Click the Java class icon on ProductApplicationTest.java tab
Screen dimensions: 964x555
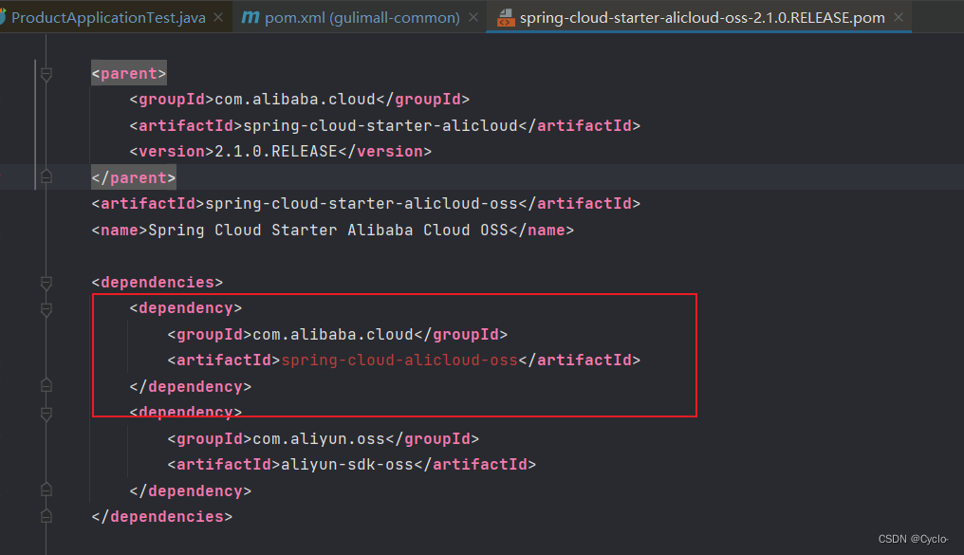(8, 16)
